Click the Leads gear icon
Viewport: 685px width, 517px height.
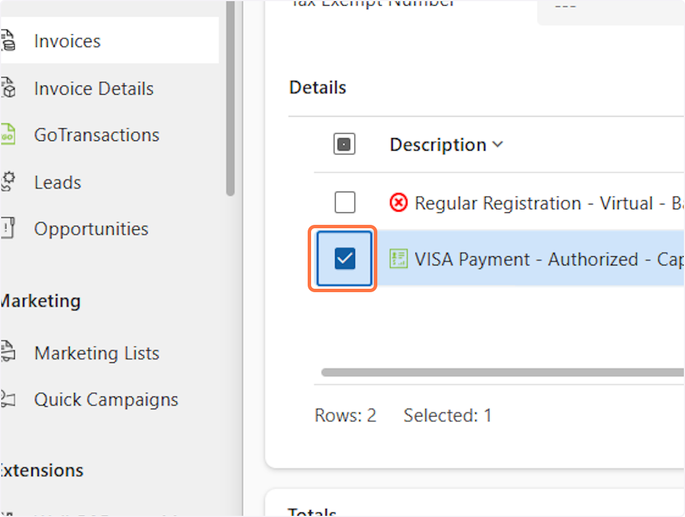(x=8, y=182)
